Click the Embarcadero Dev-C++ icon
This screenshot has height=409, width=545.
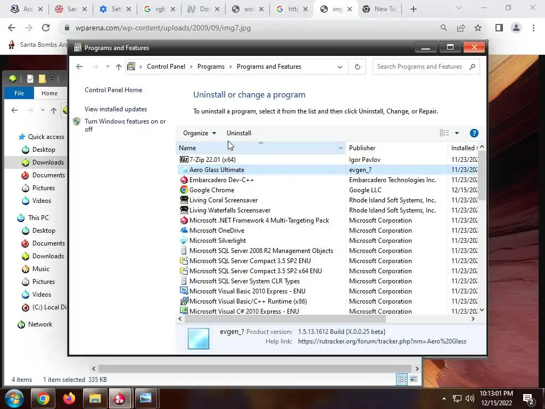click(184, 180)
